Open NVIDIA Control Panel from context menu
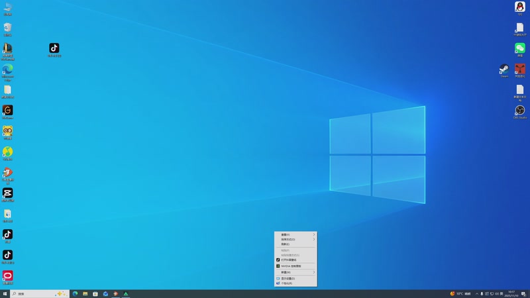530x298 pixels. click(295, 266)
